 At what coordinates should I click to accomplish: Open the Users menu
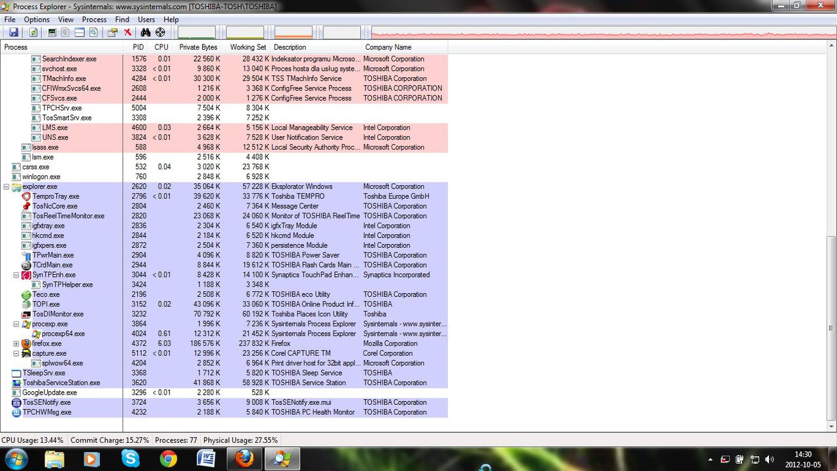point(146,20)
